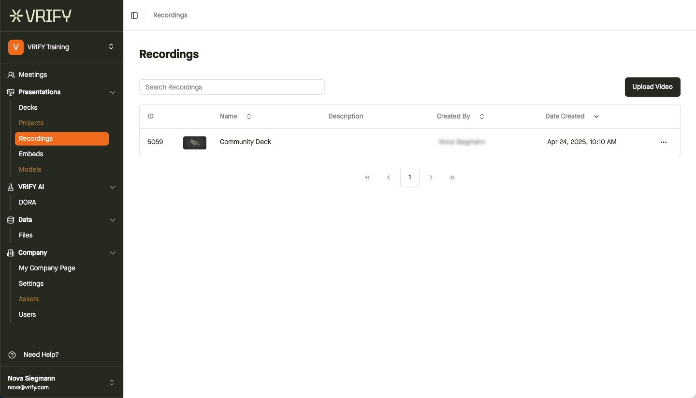Click page 1 pagination button
Viewport: 696px width, 398px height.
(410, 177)
